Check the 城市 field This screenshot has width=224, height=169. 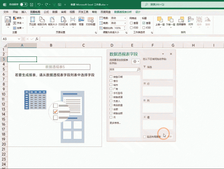coord(111,85)
